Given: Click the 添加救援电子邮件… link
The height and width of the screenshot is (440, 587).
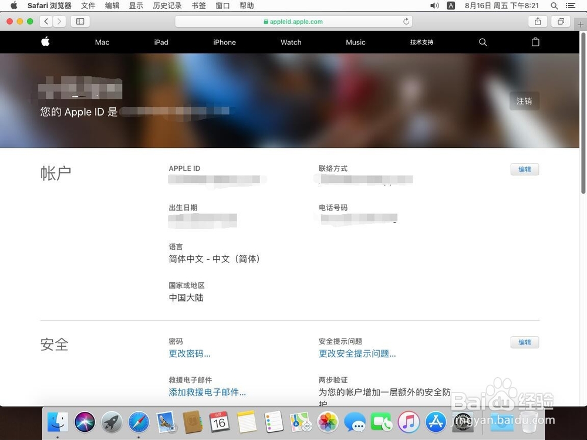Looking at the screenshot, I should (207, 392).
